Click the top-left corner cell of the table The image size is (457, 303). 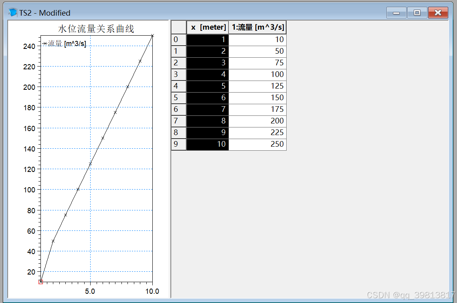(x=179, y=27)
